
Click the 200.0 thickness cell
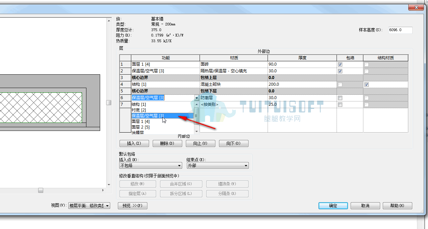pos(302,84)
